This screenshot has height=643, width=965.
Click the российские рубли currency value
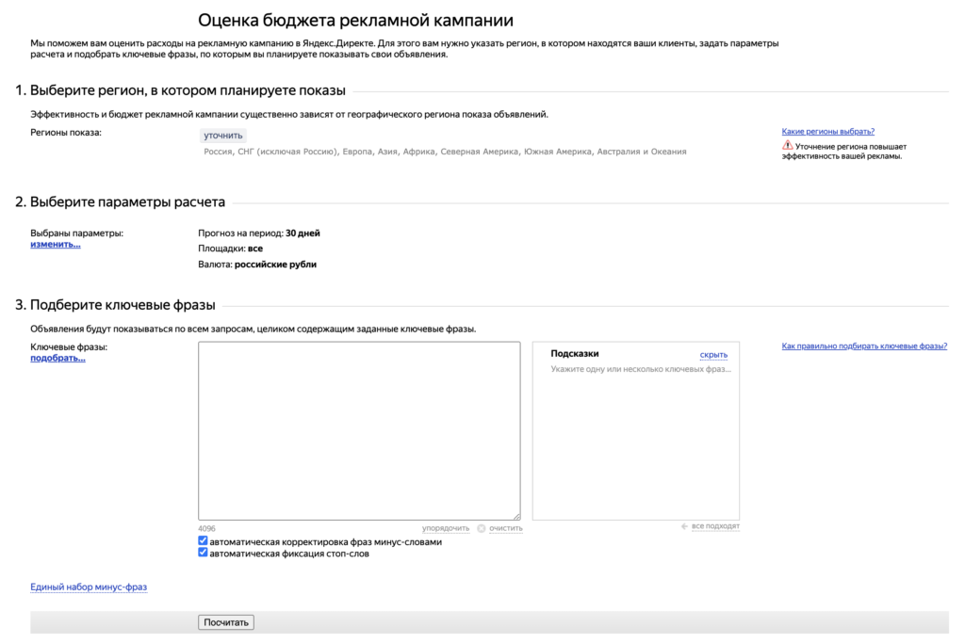276,265
